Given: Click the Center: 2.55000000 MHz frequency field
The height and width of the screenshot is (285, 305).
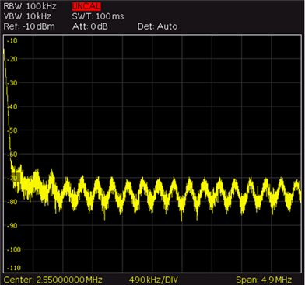Looking at the screenshot, I should coord(53,280).
